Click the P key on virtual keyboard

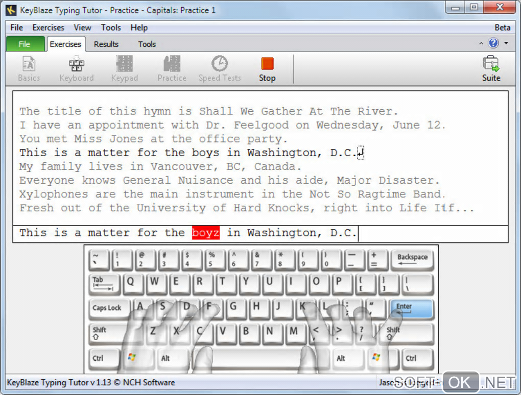pyautogui.click(x=342, y=284)
